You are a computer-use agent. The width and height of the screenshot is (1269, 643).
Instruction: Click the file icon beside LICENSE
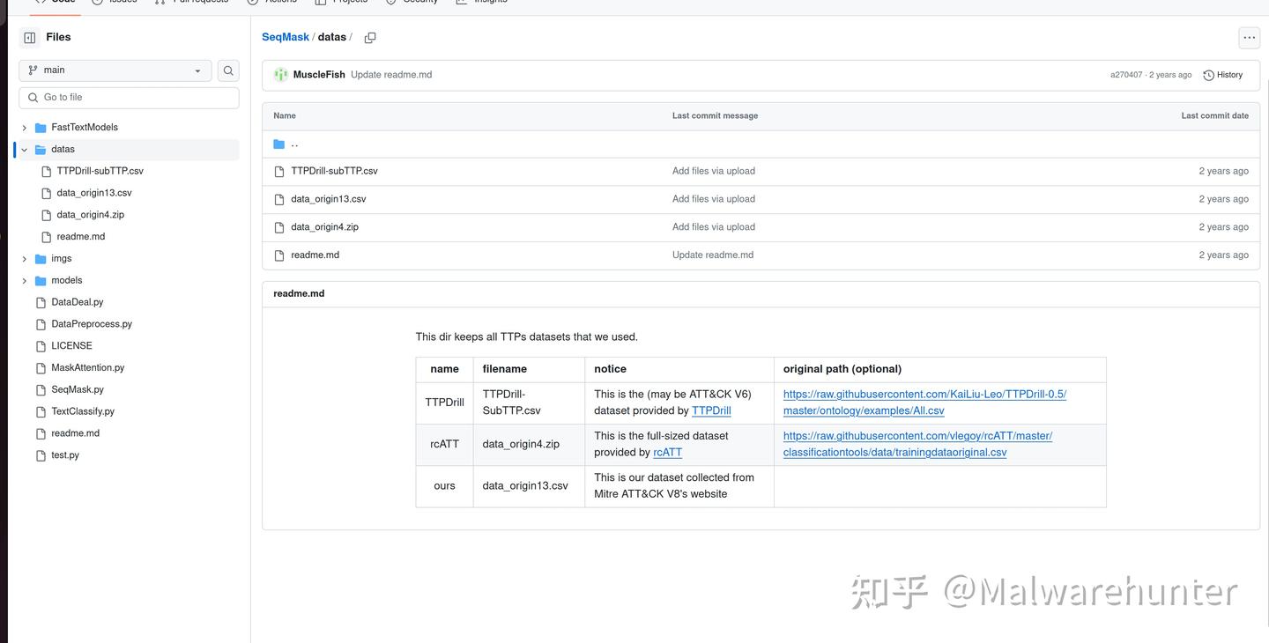[x=40, y=345]
